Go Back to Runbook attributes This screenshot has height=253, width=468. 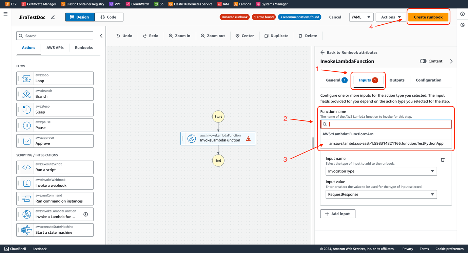coord(349,52)
